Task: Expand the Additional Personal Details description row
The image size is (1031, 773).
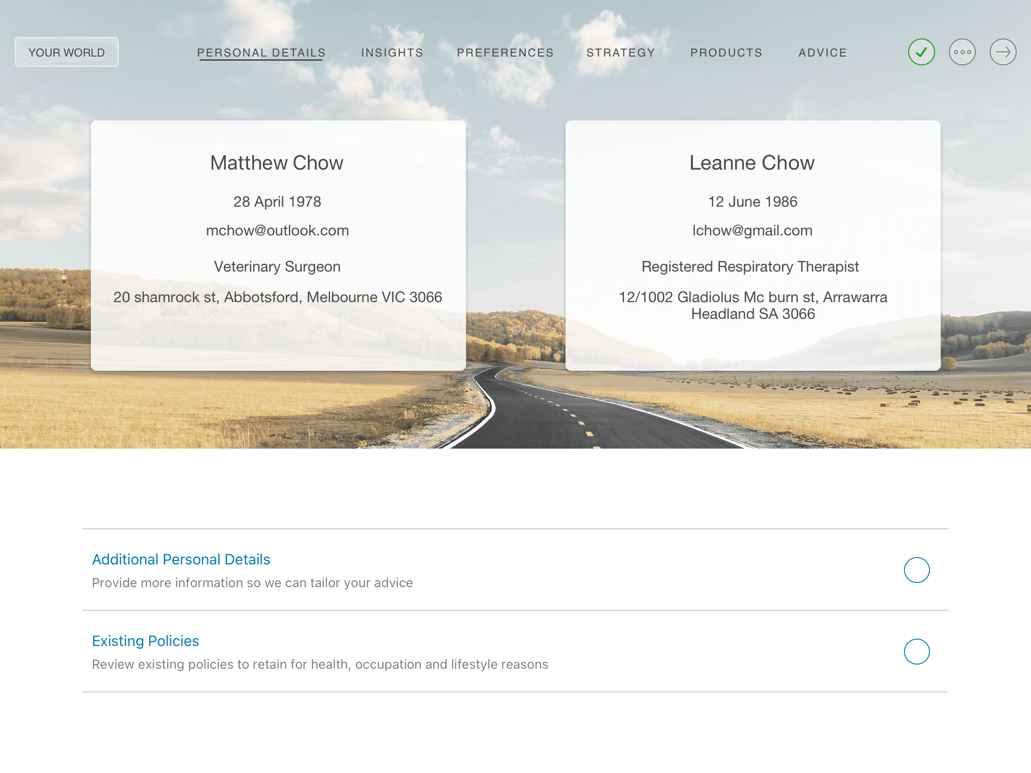Action: pyautogui.click(x=252, y=583)
